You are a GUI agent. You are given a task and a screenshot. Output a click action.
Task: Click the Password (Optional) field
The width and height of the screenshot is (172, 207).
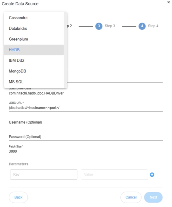click(86, 137)
